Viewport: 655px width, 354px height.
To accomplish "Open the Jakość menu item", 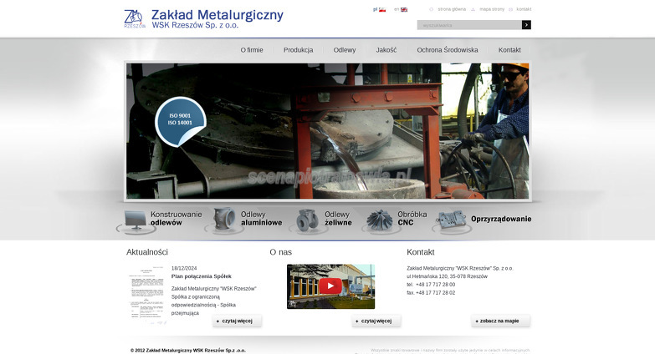I will pyautogui.click(x=386, y=50).
